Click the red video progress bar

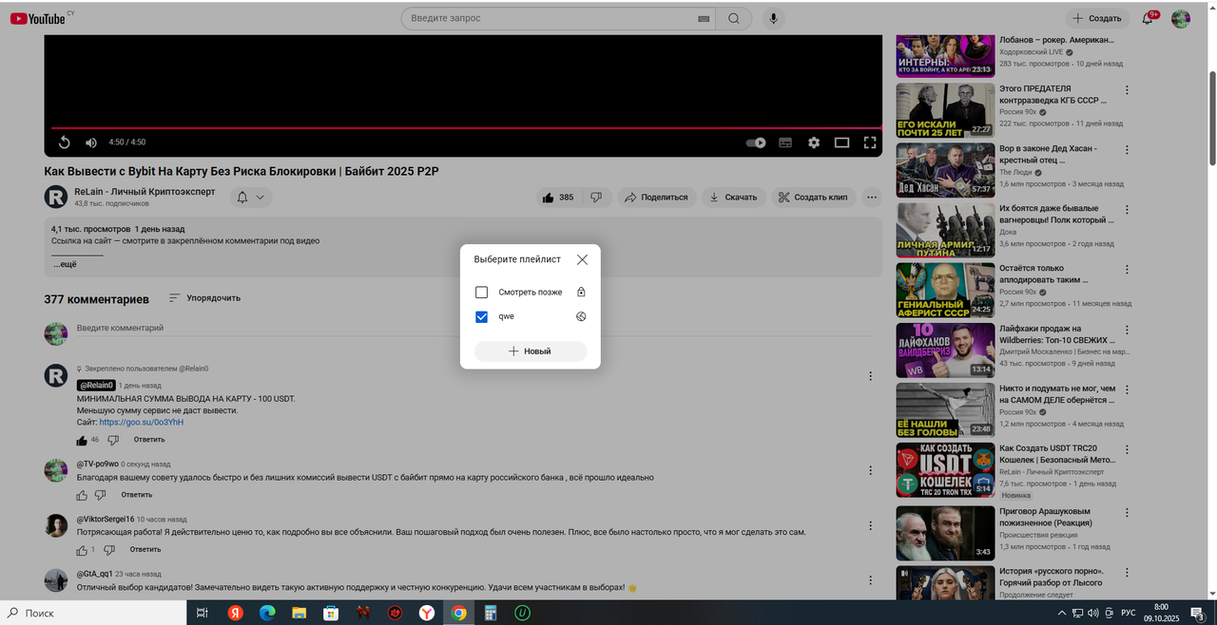click(466, 127)
